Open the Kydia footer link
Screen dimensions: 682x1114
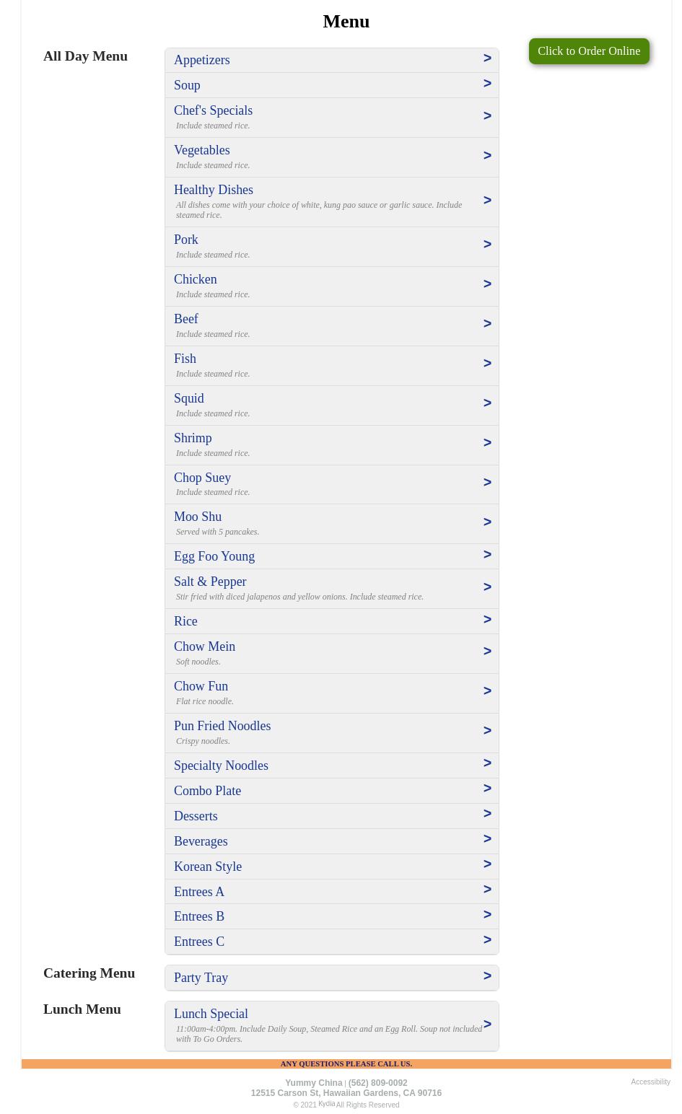(326, 1104)
